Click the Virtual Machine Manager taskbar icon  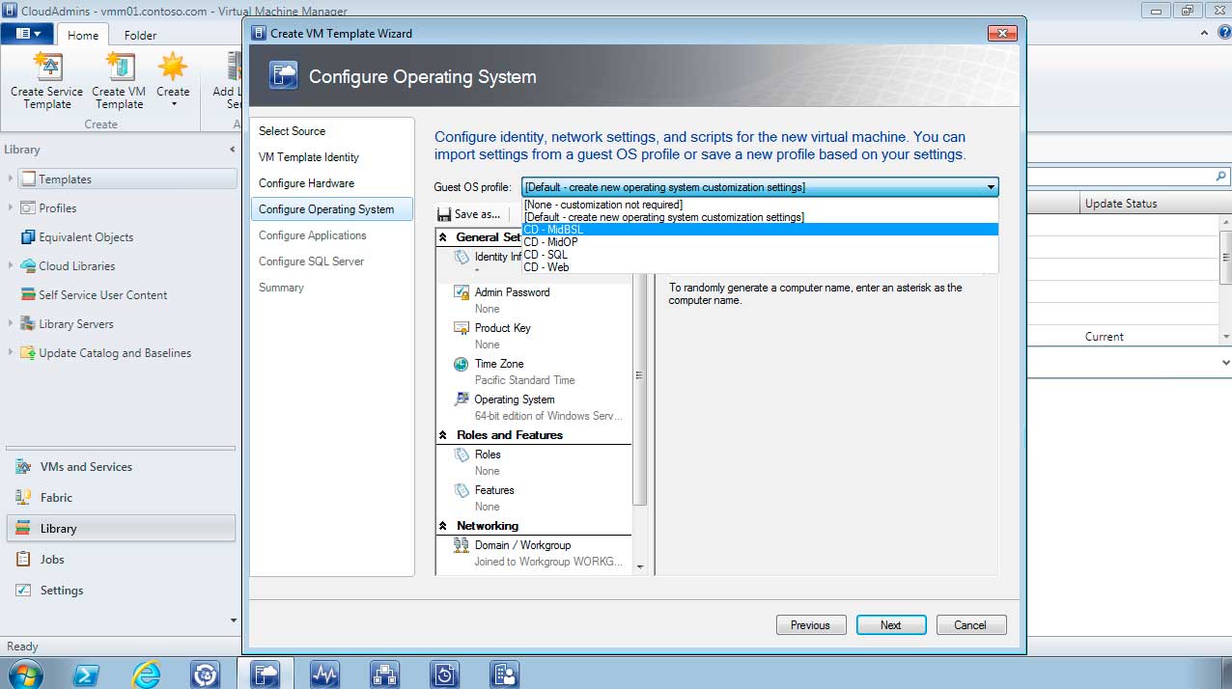tap(265, 674)
